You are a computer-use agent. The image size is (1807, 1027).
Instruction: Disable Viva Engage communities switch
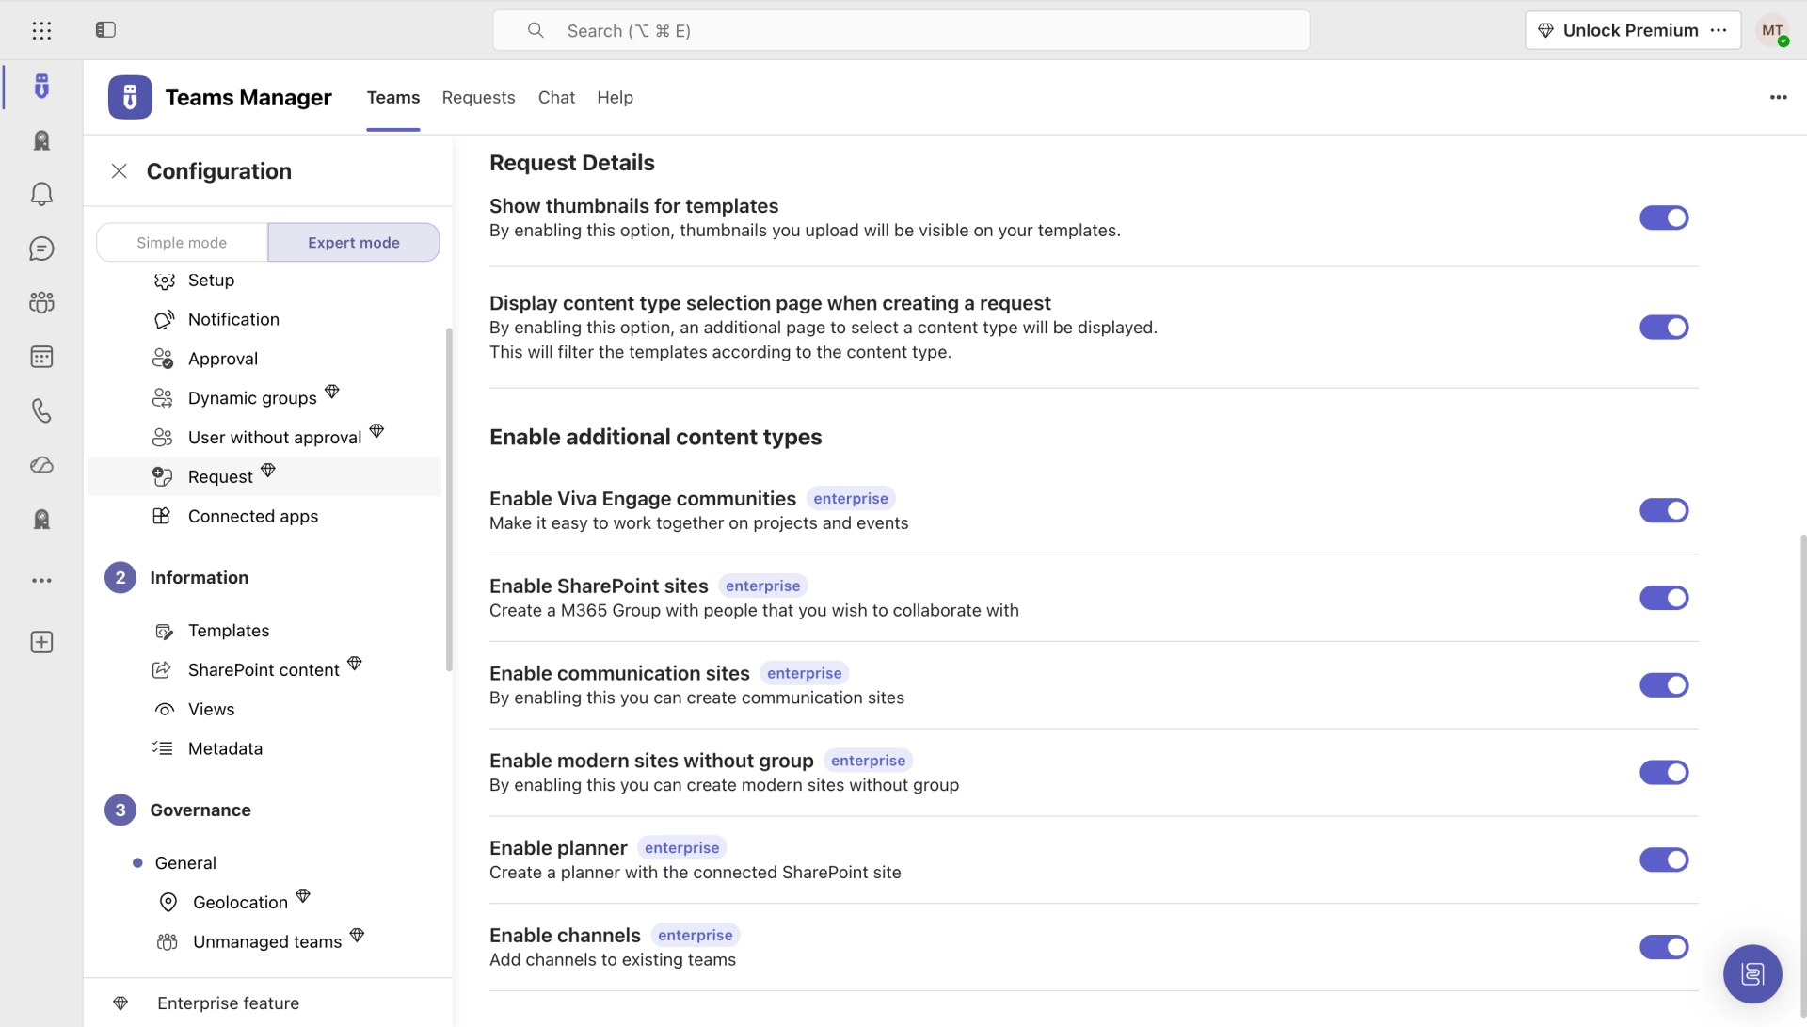point(1664,510)
